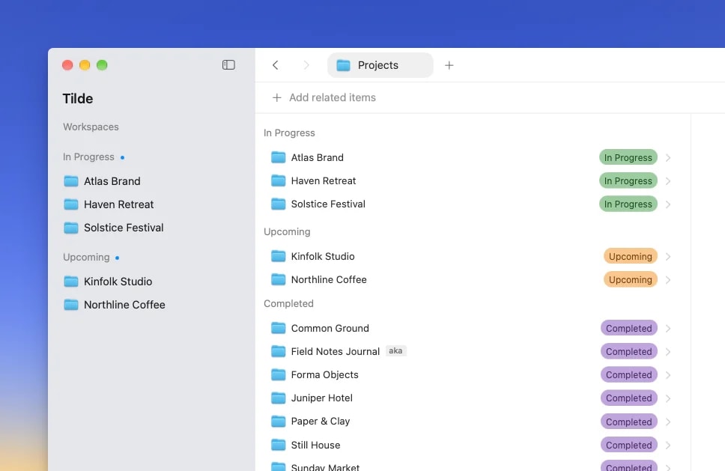Click the Still House folder icon

point(278,445)
